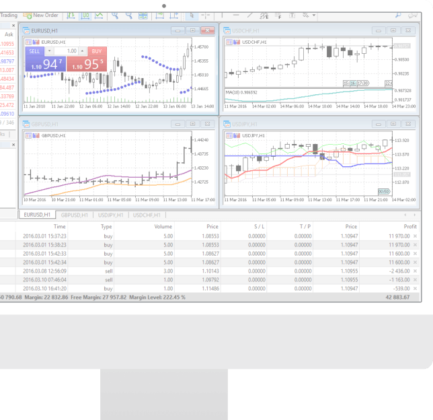Click the MA(10) 0.986592 indicator label
Viewport: 433px width, 420px height.
tap(241, 92)
